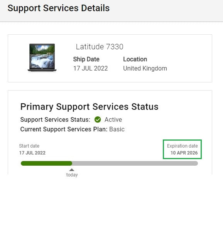Click the Active status text
Viewport: 223px width, 225px height.
click(x=113, y=119)
